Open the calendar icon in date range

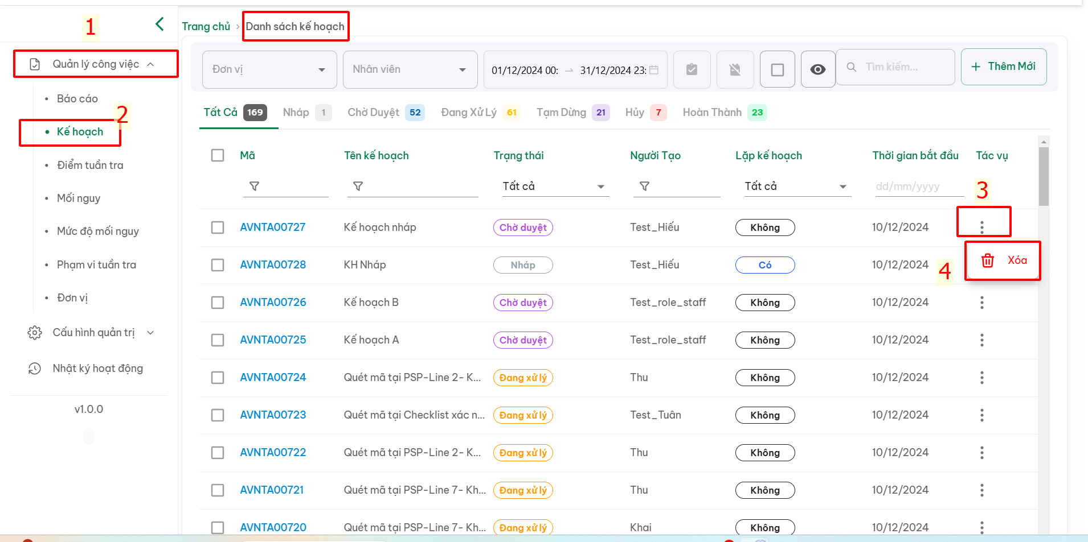coord(654,70)
